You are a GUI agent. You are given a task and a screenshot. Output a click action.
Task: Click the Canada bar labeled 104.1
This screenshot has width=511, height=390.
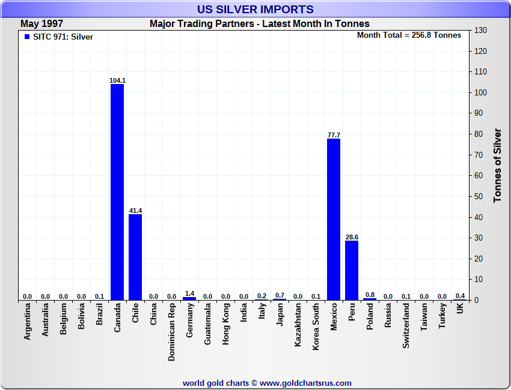(x=117, y=192)
